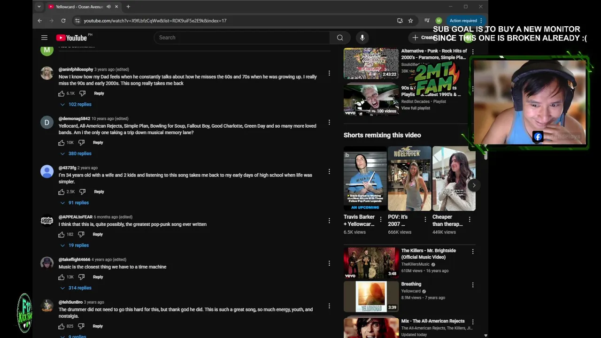601x338 pixels.
Task: Open @aninfphilosophy profile avatar
Action: pyautogui.click(x=47, y=73)
